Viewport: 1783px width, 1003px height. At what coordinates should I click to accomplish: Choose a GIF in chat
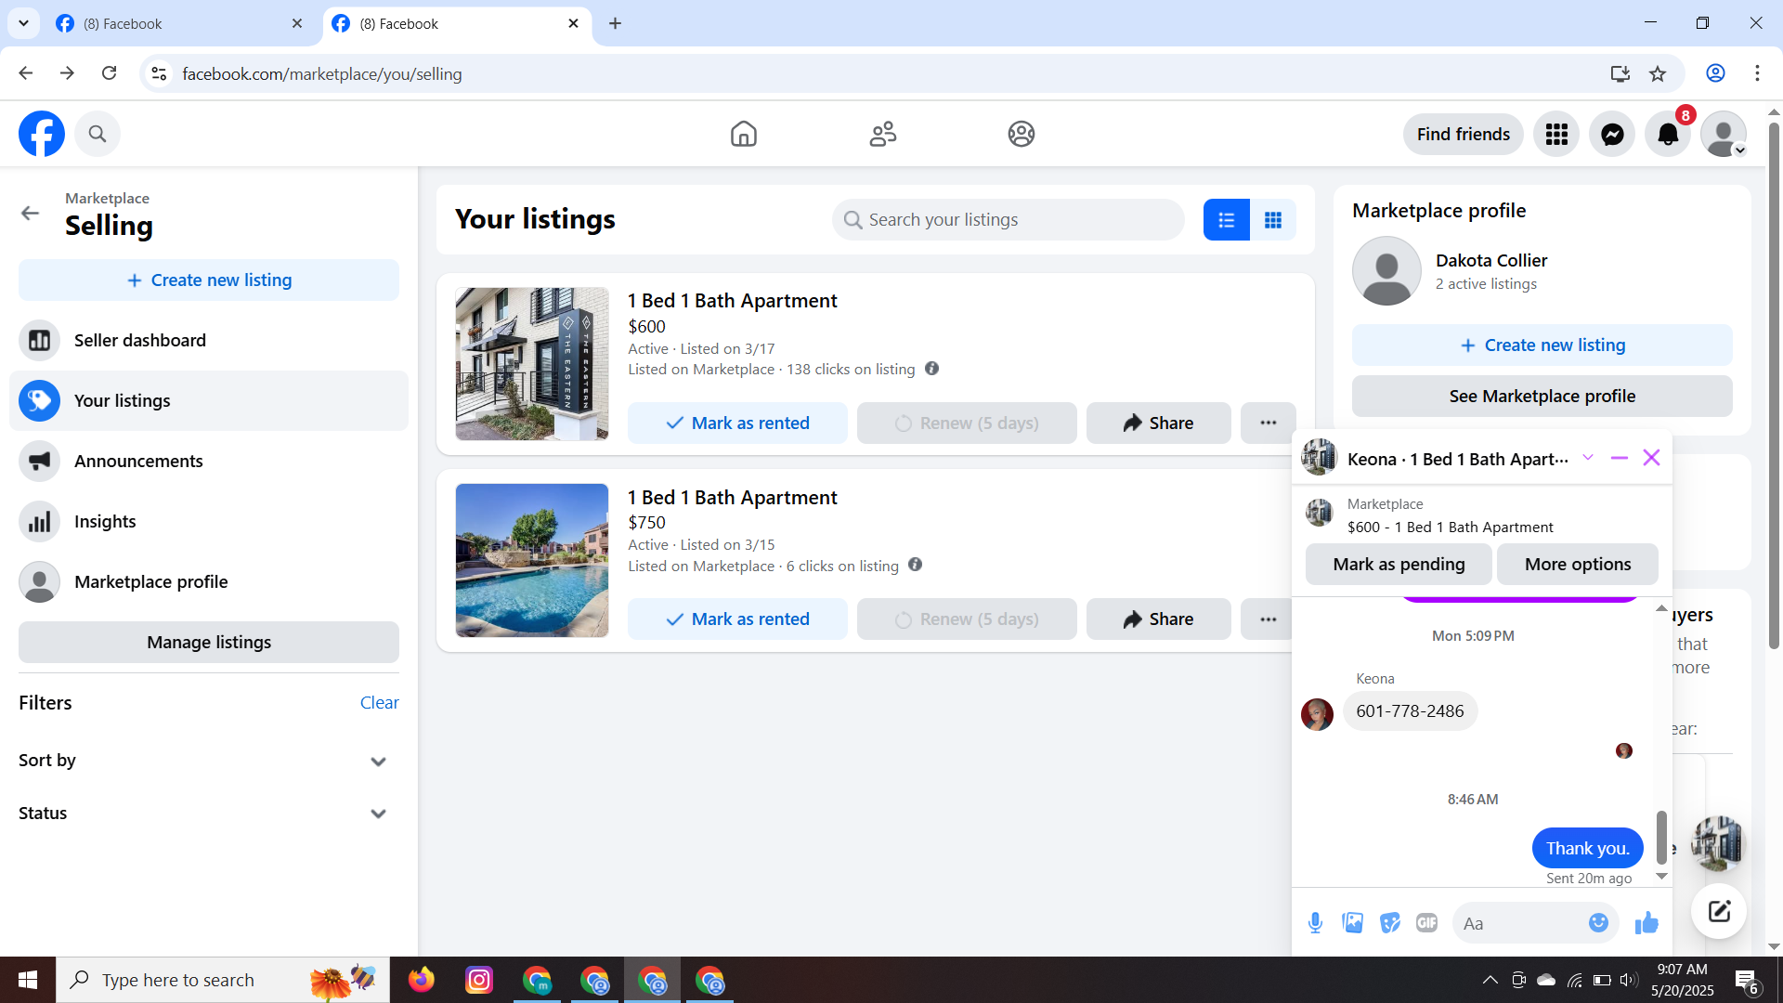tap(1426, 923)
